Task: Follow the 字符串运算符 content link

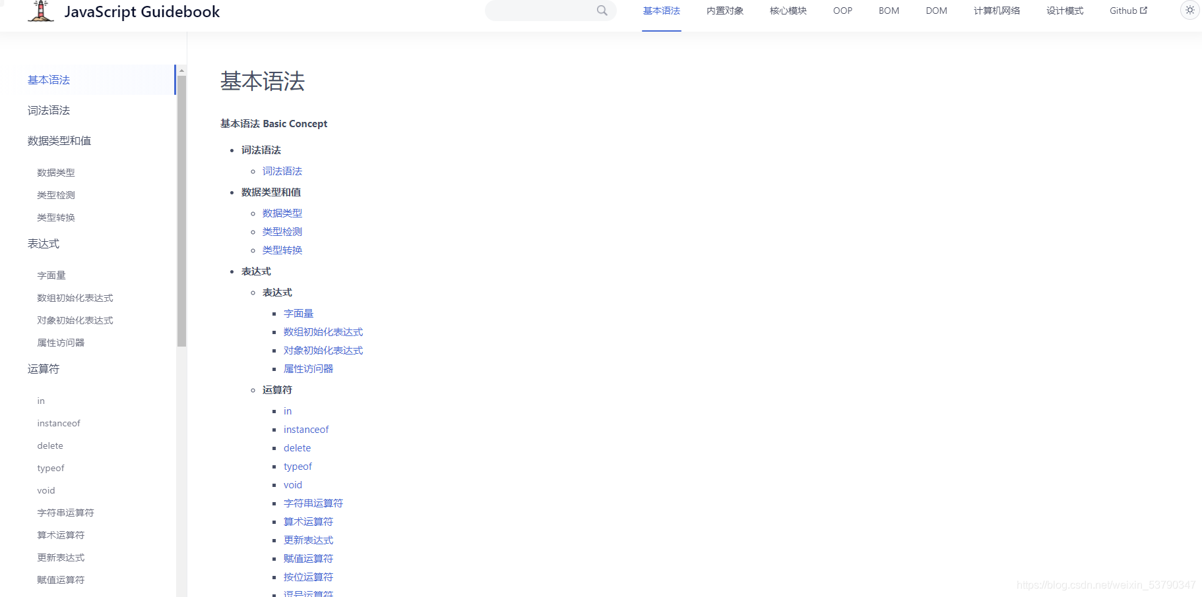Action: tap(313, 503)
